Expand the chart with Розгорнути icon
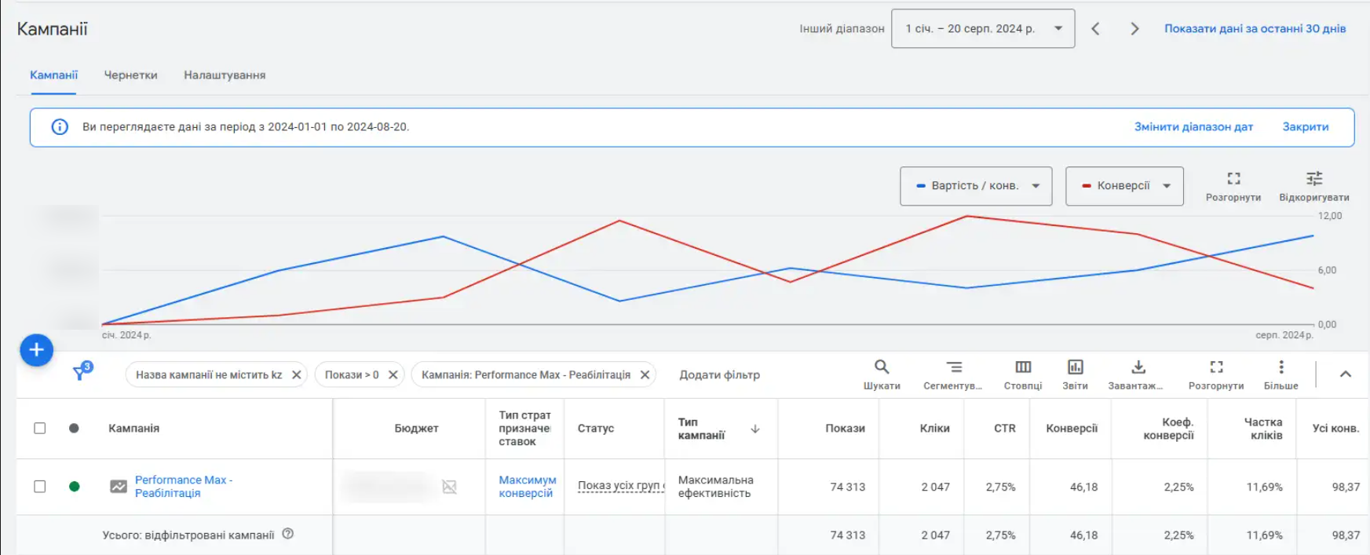 pyautogui.click(x=1233, y=179)
